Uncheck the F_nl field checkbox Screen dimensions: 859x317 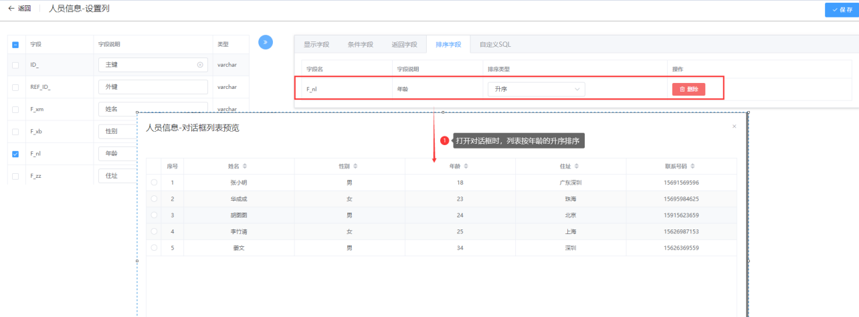point(15,154)
